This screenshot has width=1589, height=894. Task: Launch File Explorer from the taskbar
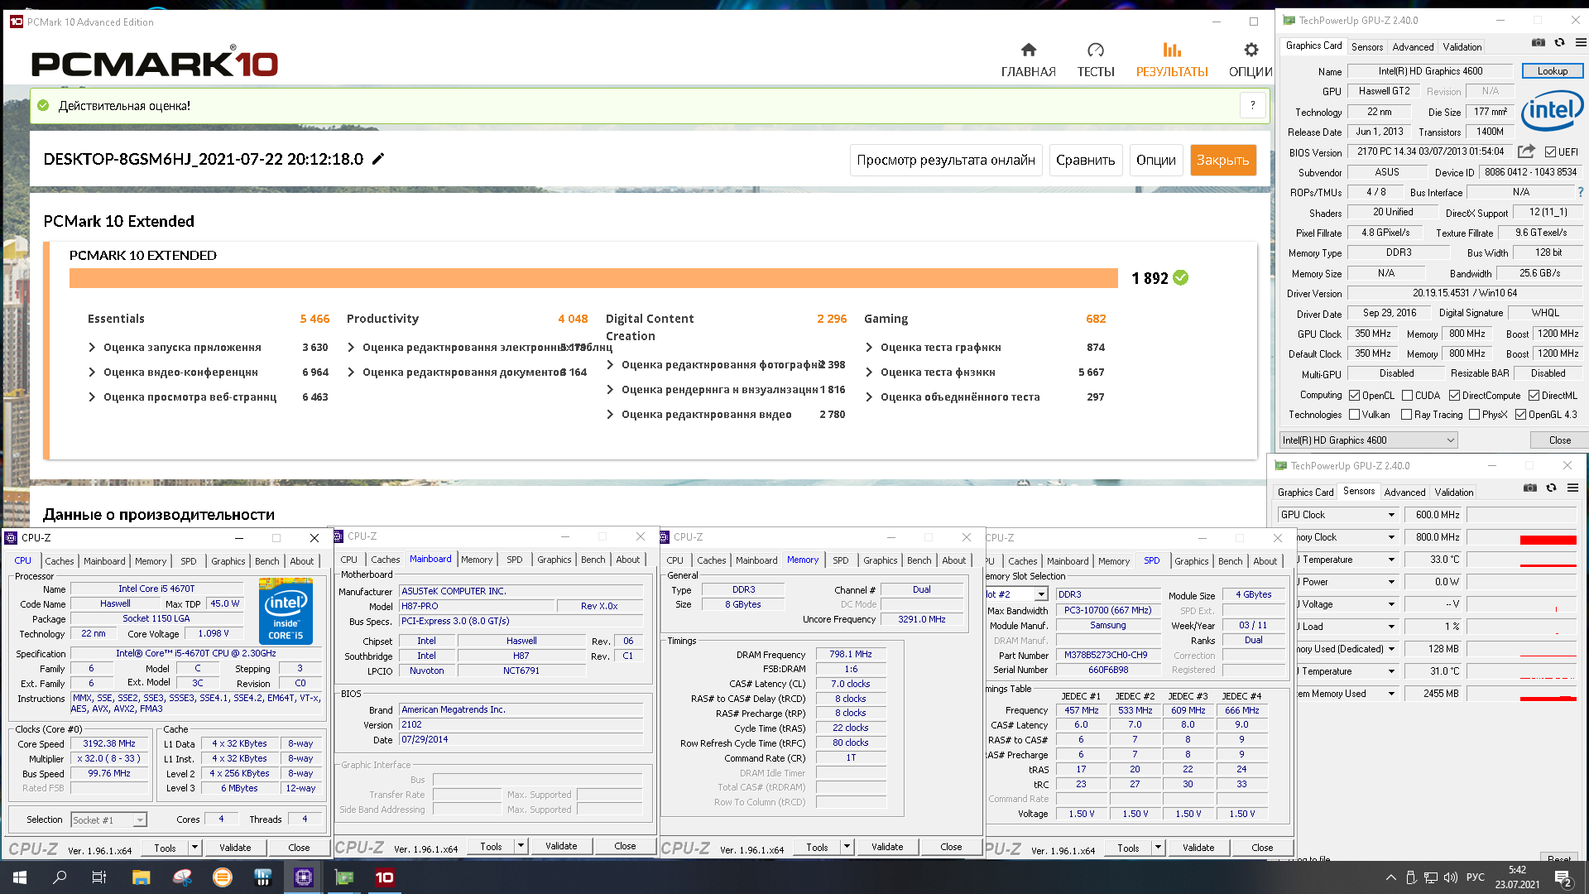(x=141, y=877)
